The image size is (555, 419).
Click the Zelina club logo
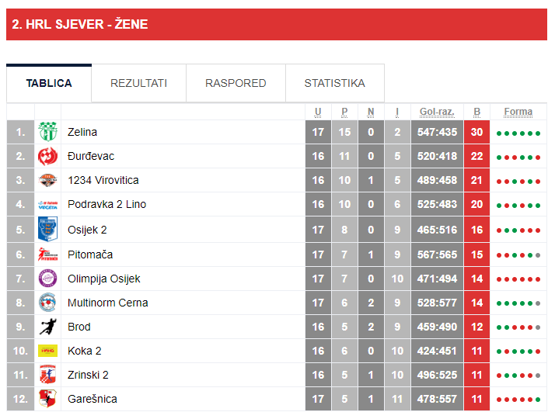[47, 132]
